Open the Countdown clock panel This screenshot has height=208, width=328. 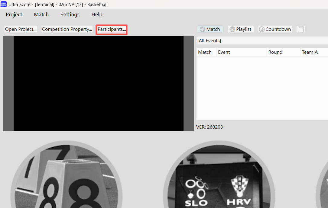pyautogui.click(x=275, y=29)
